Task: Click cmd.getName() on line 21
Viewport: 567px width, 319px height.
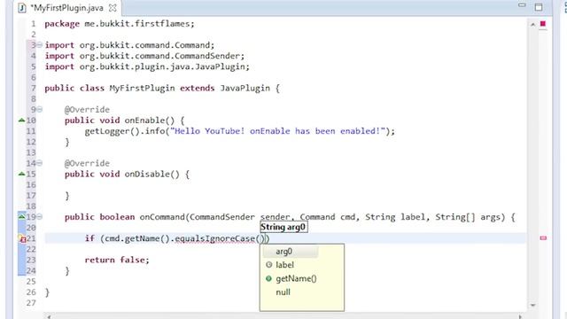Action: point(137,238)
